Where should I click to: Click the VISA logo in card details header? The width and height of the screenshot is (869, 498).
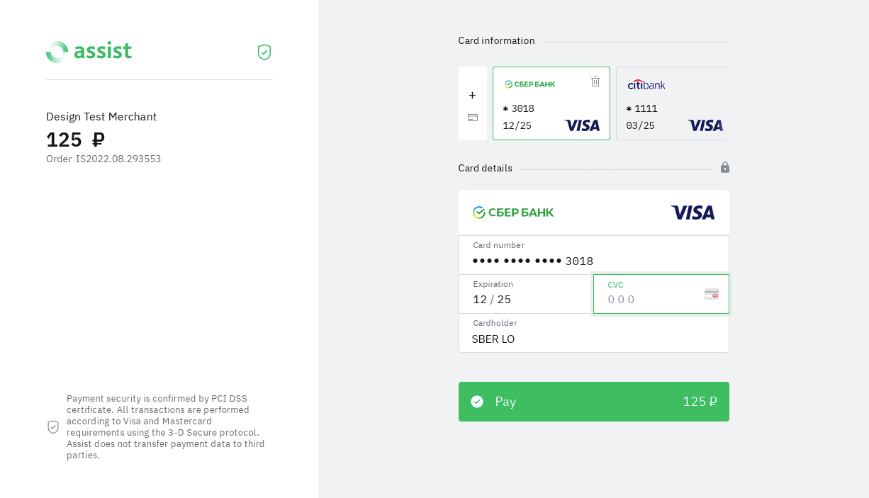(x=692, y=213)
